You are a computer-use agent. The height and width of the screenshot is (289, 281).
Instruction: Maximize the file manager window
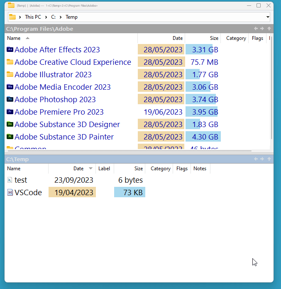coord(259,5)
